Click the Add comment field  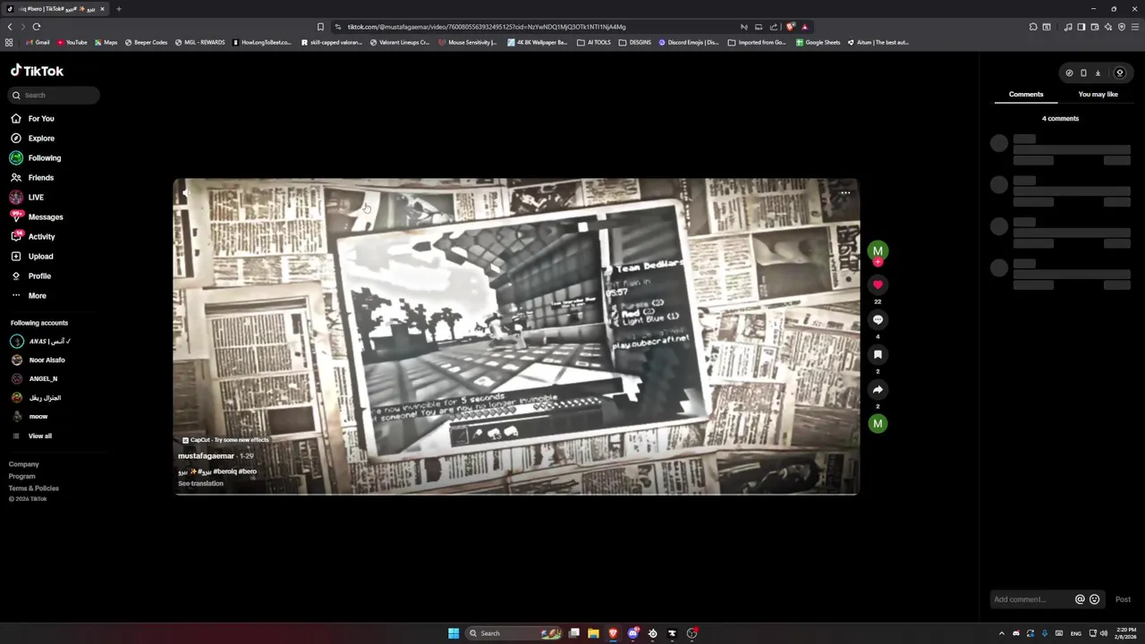click(1031, 599)
